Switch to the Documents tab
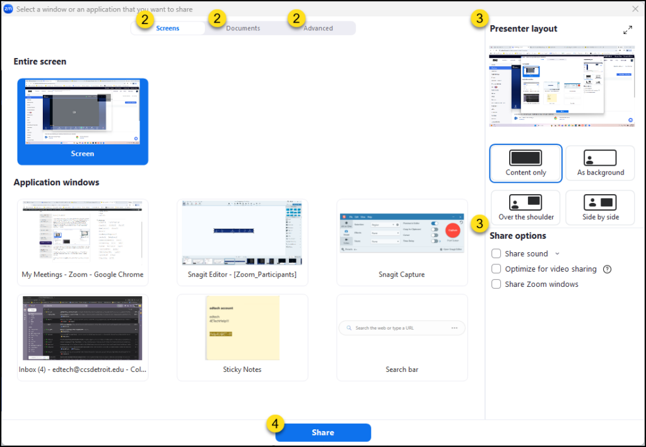 click(x=245, y=28)
